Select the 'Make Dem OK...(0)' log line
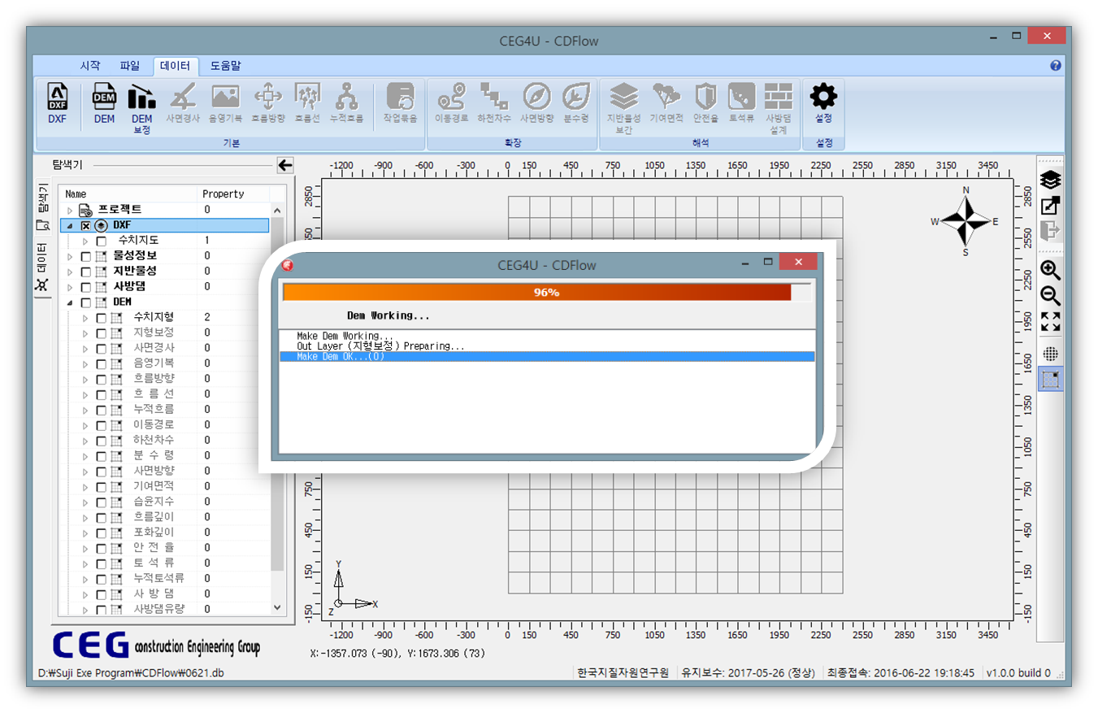This screenshot has width=1098, height=713. 547,356
